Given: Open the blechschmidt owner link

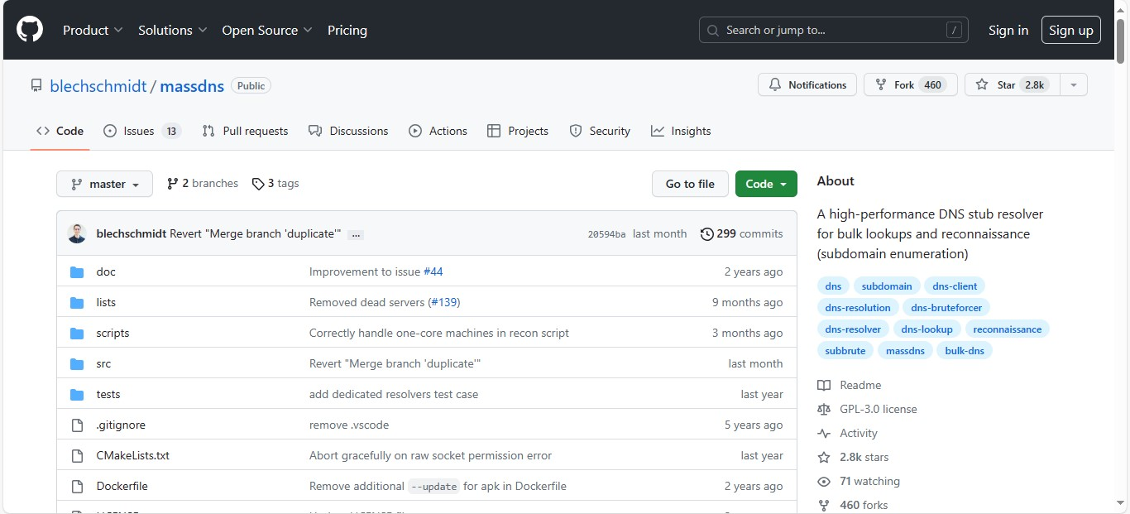Looking at the screenshot, I should click(x=98, y=85).
